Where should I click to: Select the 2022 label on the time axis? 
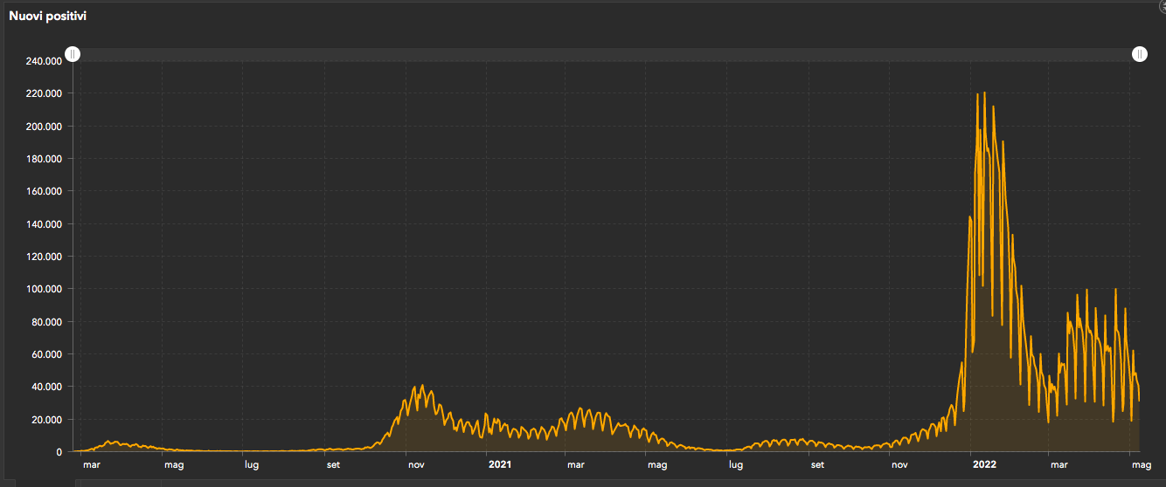983,465
